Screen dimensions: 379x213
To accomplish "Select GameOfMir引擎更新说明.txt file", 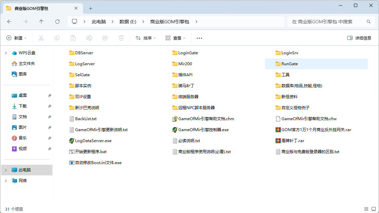I will pos(99,130).
